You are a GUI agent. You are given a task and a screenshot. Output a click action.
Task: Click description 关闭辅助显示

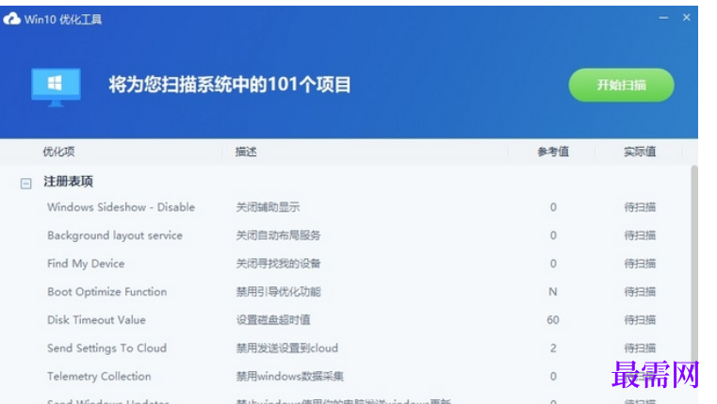coord(268,207)
